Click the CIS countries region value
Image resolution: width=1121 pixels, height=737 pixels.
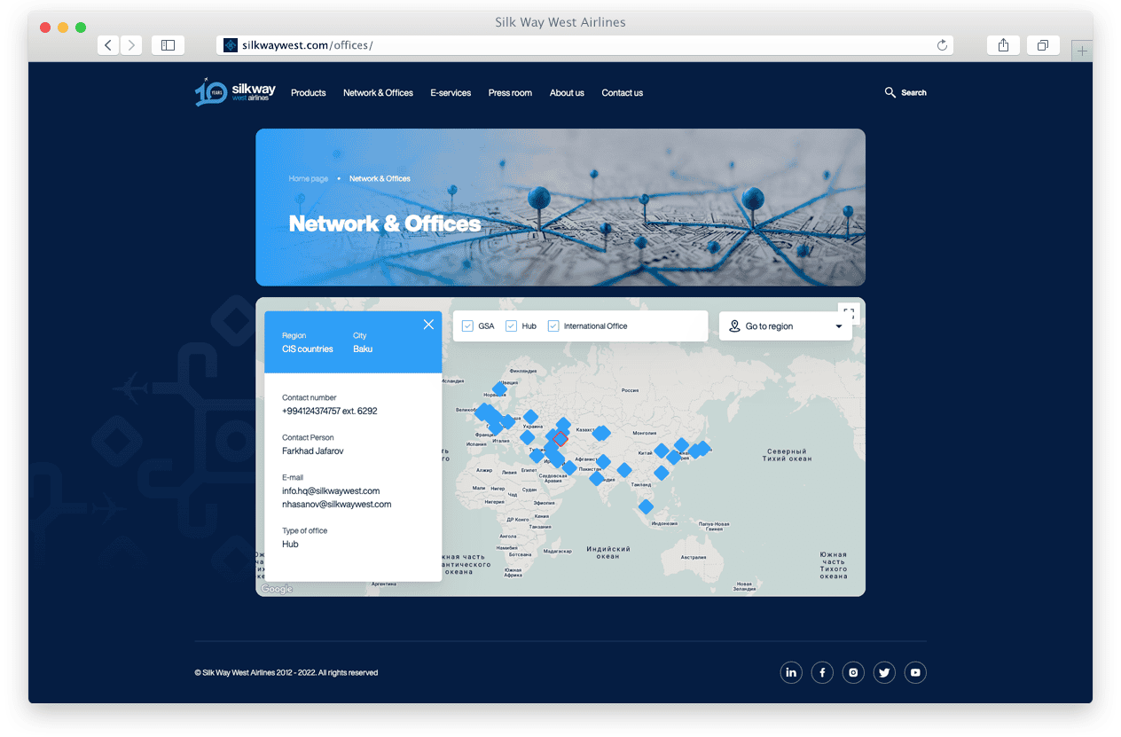(308, 349)
